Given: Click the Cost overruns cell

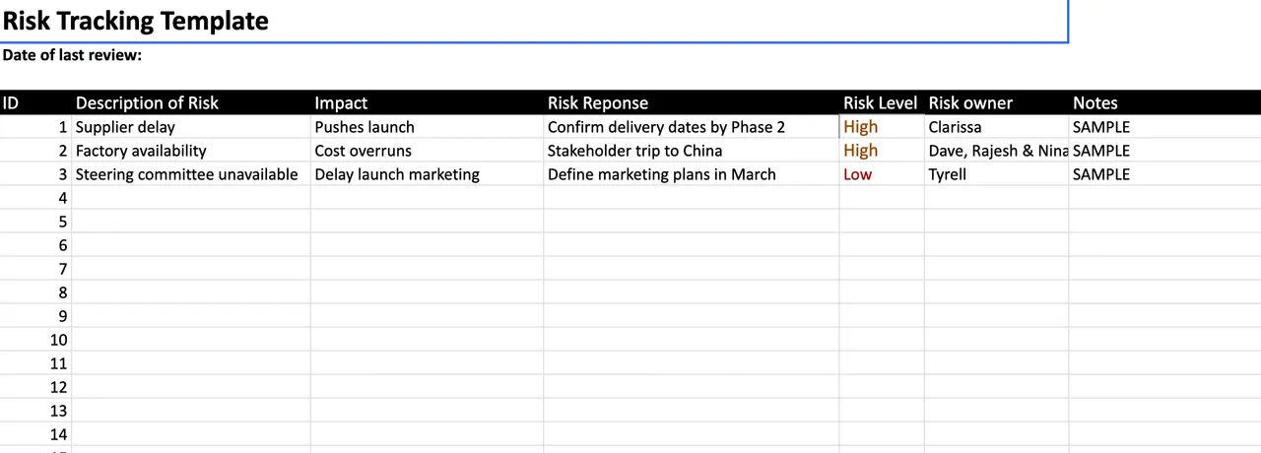Looking at the screenshot, I should pos(428,151).
